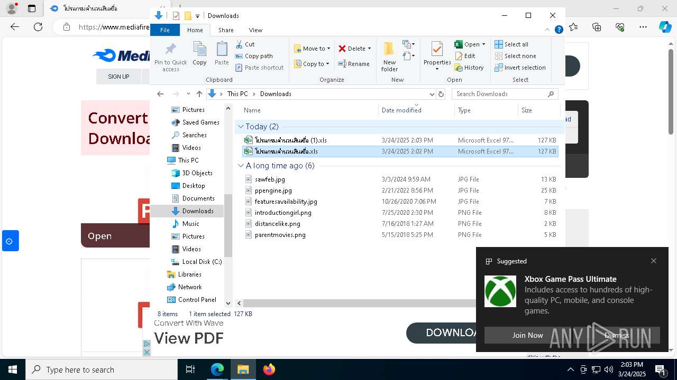Click the Edit ribbon command
Image resolution: width=677 pixels, height=380 pixels.
[465, 56]
